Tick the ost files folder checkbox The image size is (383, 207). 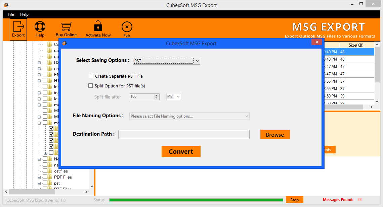point(45,171)
